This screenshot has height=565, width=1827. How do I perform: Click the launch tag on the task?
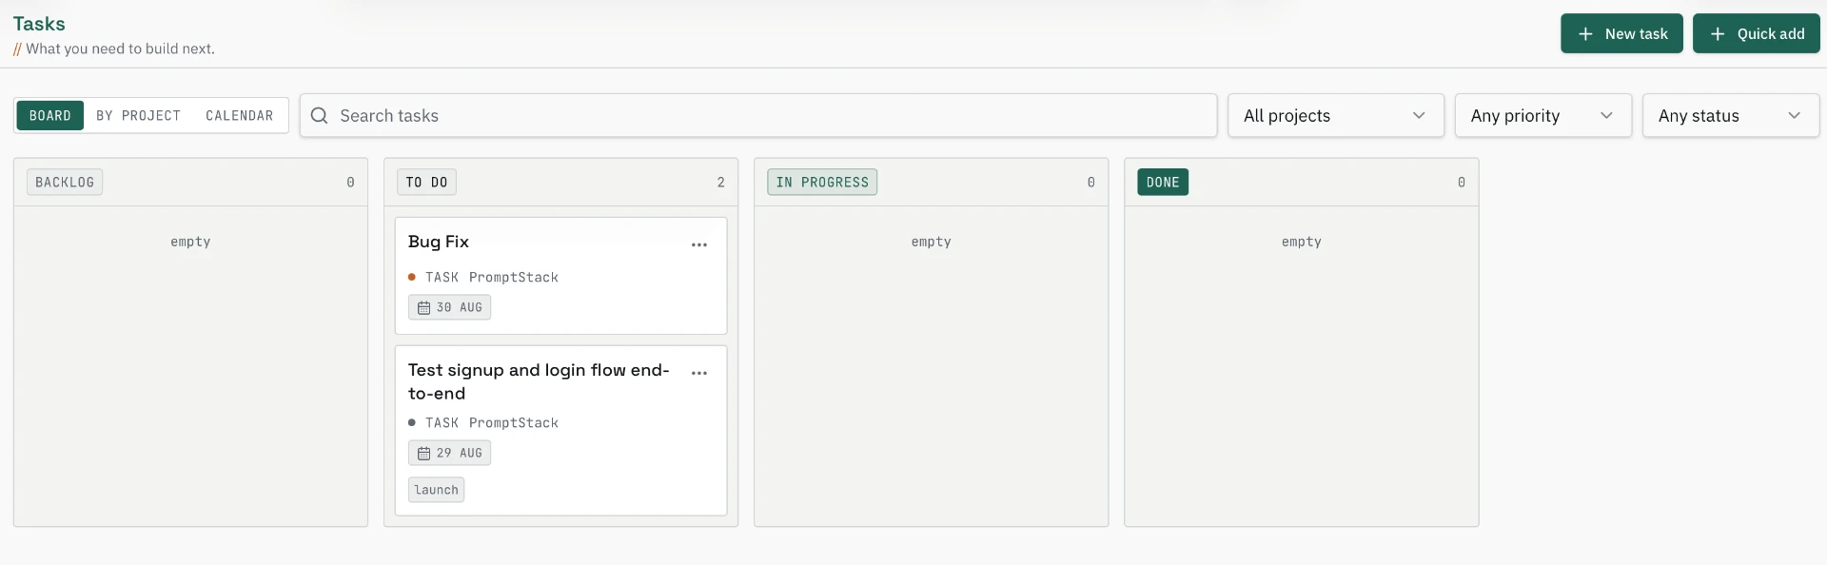click(437, 490)
